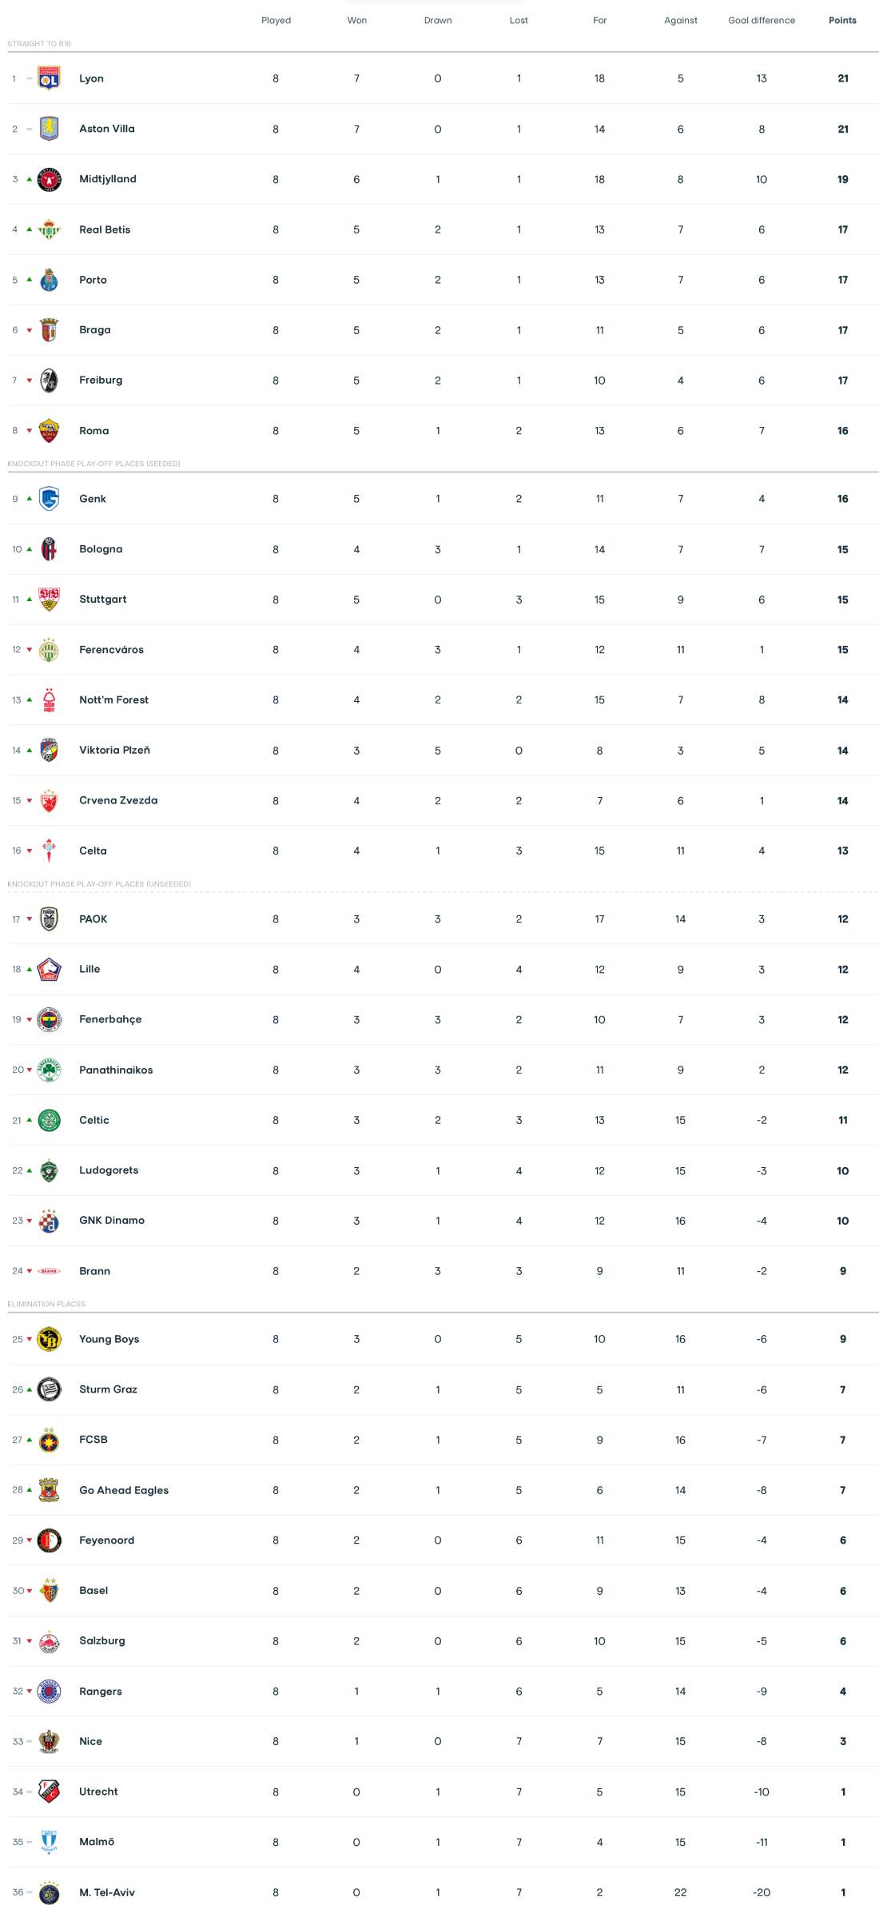
Task: Select the Viktoria Plzeň team name
Action: 114,750
